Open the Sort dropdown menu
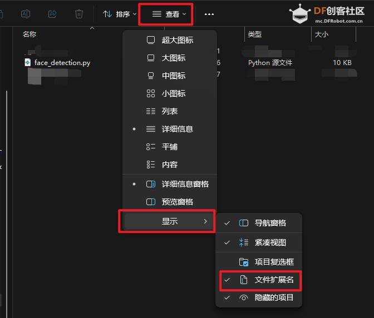374x318 pixels. pyautogui.click(x=120, y=14)
